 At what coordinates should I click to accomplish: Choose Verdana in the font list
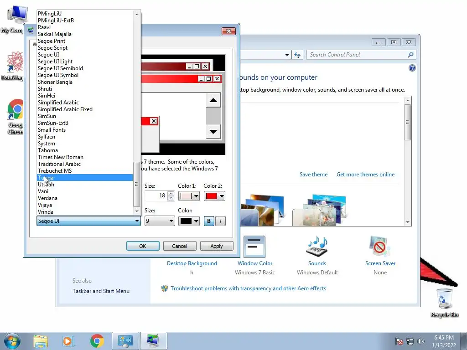pyautogui.click(x=84, y=198)
